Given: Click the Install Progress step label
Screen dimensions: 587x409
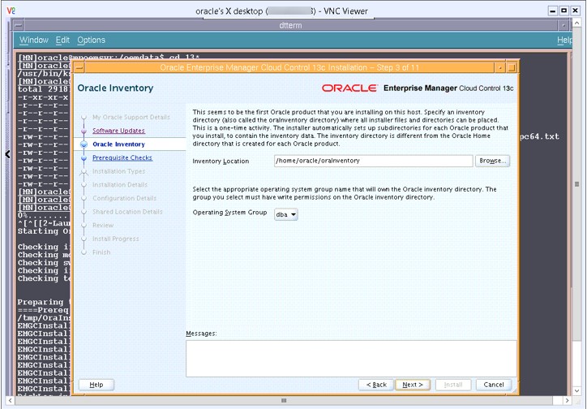Looking at the screenshot, I should tap(116, 239).
